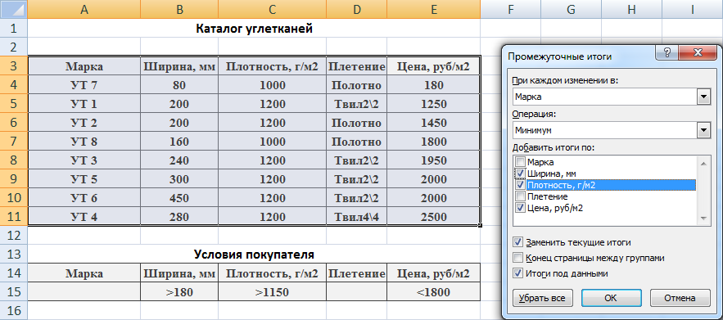Uncheck the 'Ширина, мм' totals checkbox
Image resolution: width=723 pixels, height=320 pixels.
coord(521,173)
